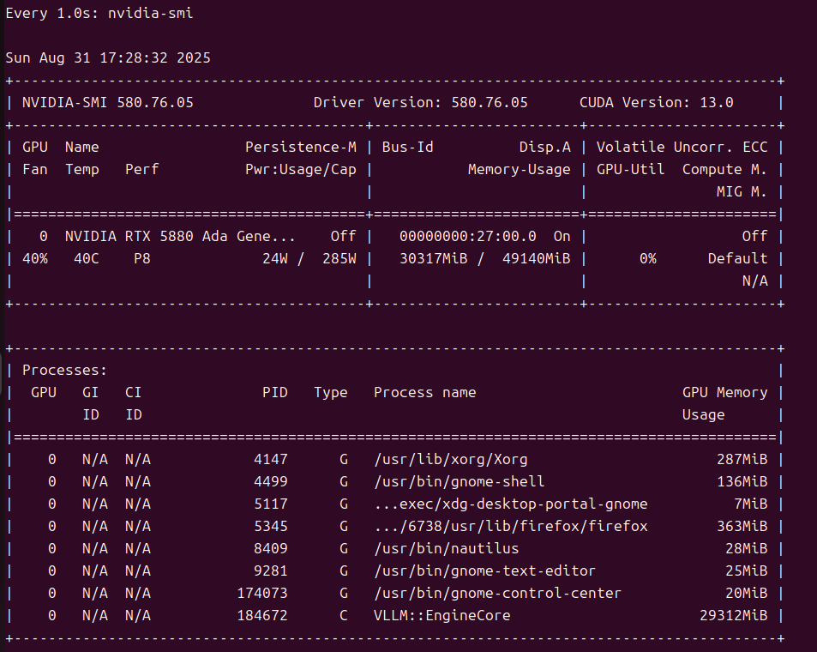Click process name '/usr/lib/xorg/Xorg'

451,460
